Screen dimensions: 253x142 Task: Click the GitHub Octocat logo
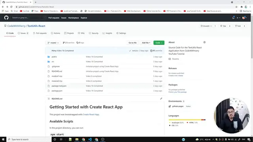pos(6,18)
